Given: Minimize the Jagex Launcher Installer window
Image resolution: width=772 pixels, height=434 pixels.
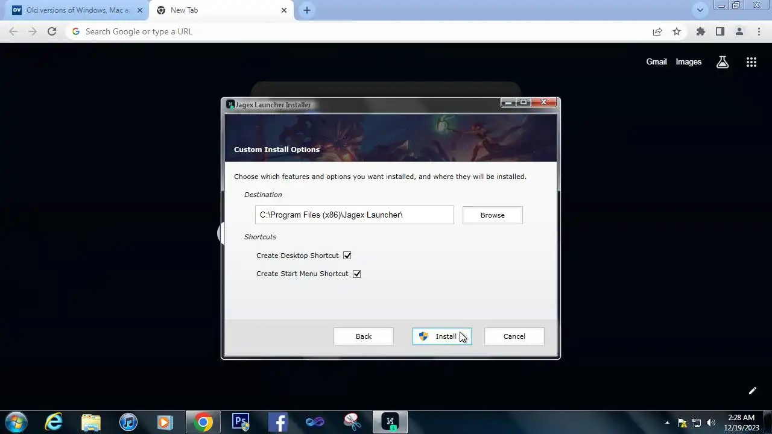Looking at the screenshot, I should pyautogui.click(x=508, y=102).
